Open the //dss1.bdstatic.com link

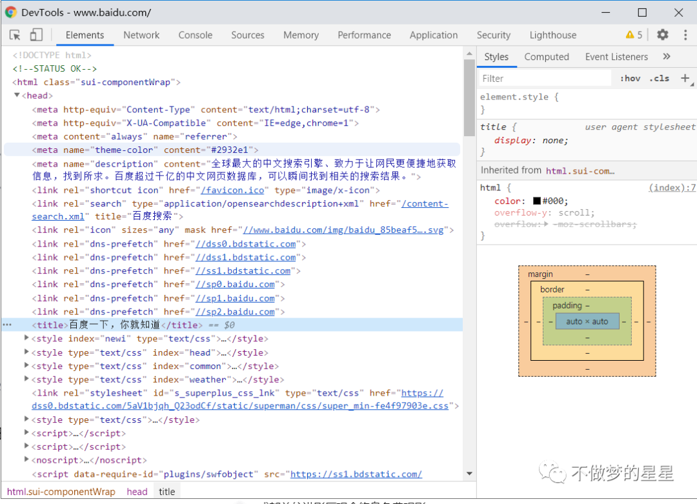click(246, 257)
